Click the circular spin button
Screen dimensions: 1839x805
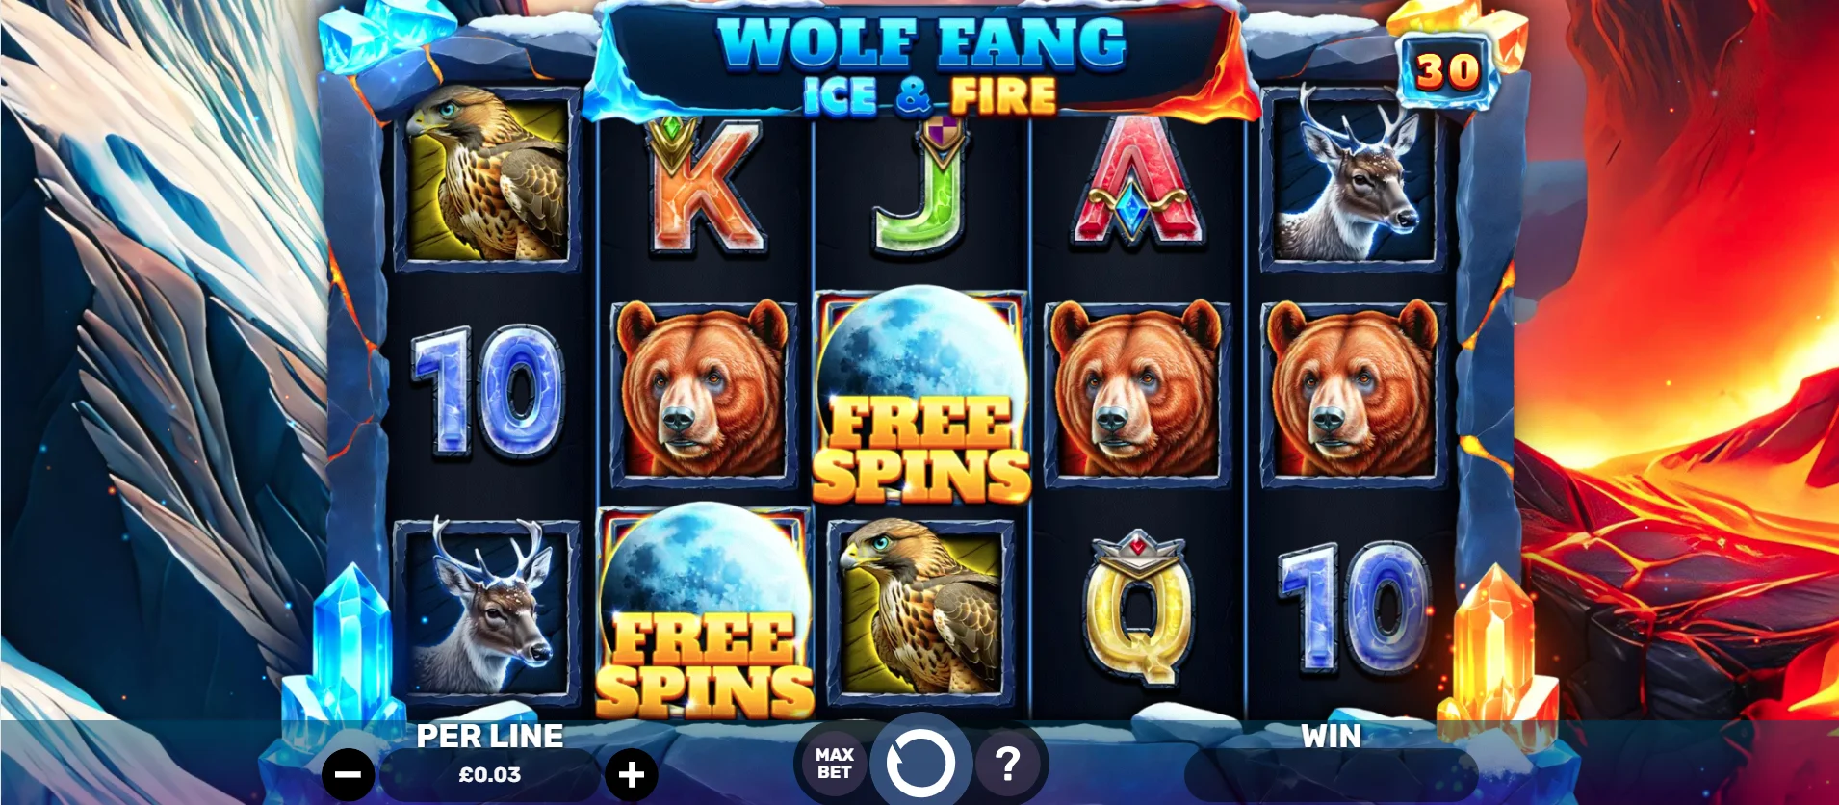920,763
